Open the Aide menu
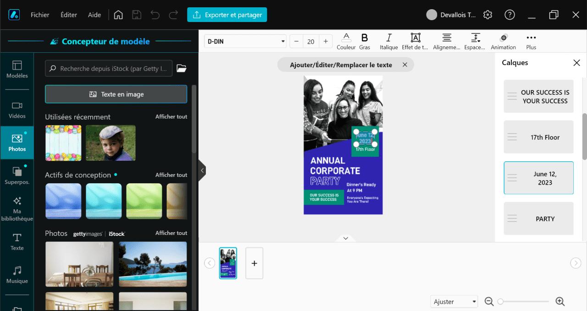 [x=94, y=15]
